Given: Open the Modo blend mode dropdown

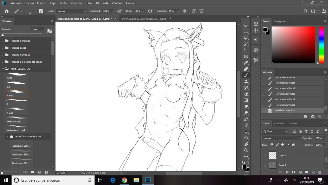Looking at the screenshot, I should click(x=71, y=11).
